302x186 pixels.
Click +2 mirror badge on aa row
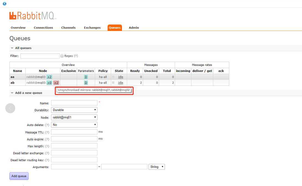(x=50, y=77)
